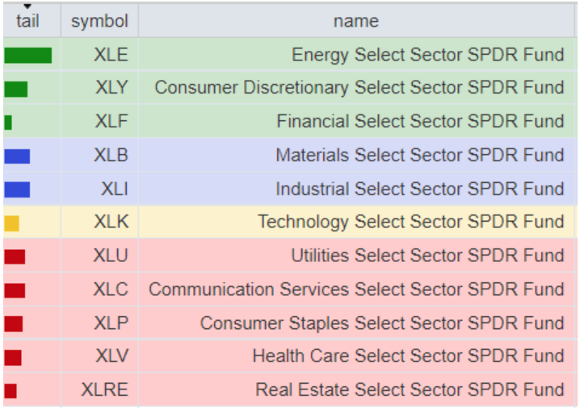This screenshot has width=580, height=408.
Task: Click the sort arrow above the tail column
Action: 27,7
